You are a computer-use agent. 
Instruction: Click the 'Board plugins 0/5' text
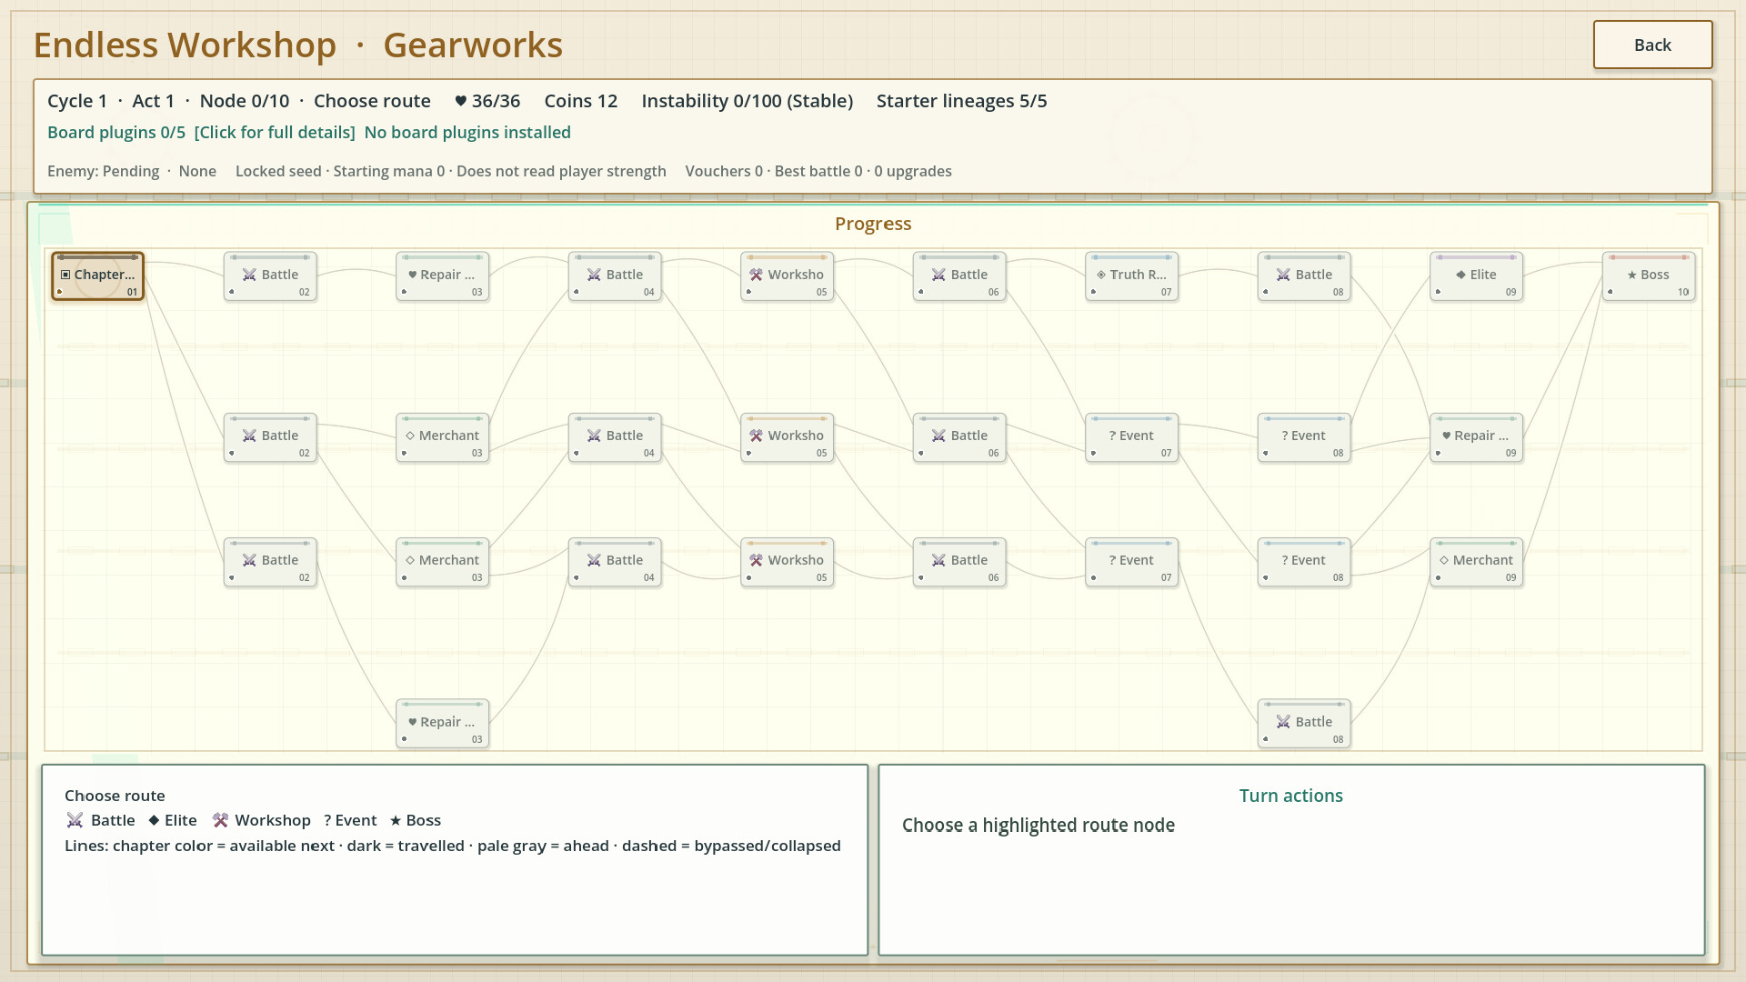click(x=116, y=133)
